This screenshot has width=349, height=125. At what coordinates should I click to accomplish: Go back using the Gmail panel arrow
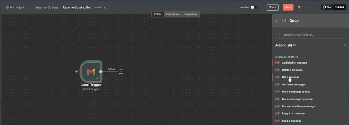[277, 21]
